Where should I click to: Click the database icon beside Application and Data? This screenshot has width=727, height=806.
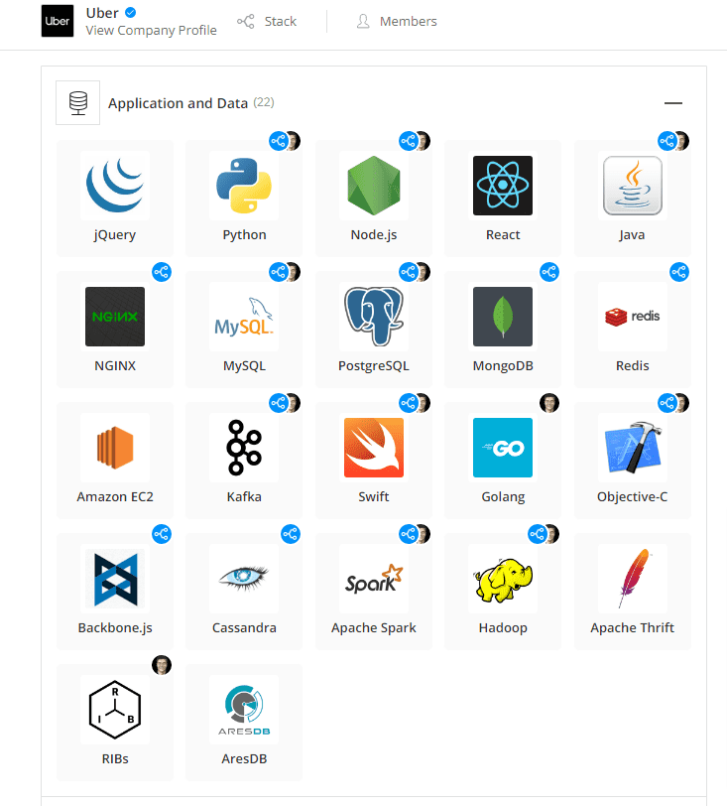pyautogui.click(x=78, y=103)
